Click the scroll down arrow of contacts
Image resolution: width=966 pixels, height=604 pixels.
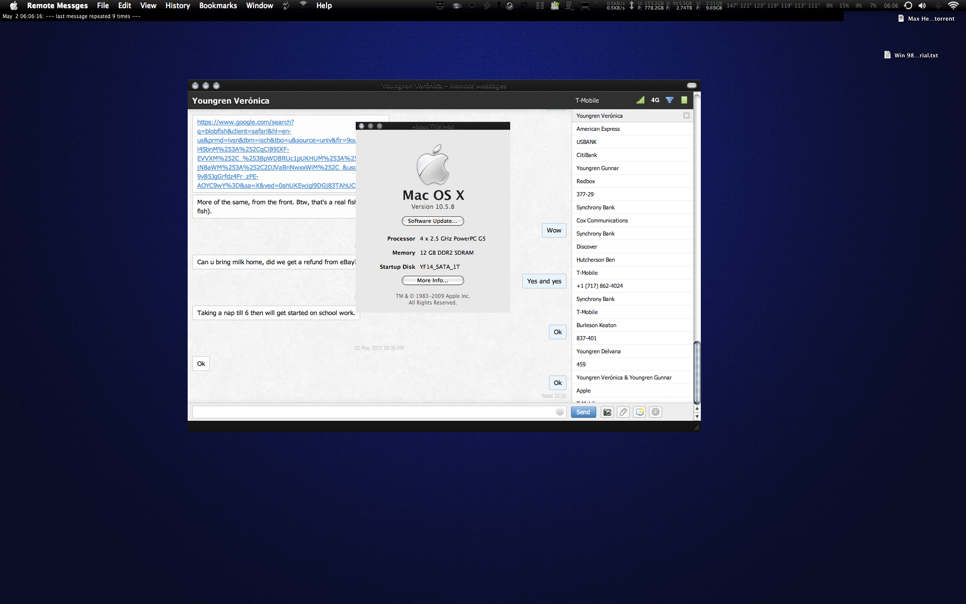(x=697, y=417)
